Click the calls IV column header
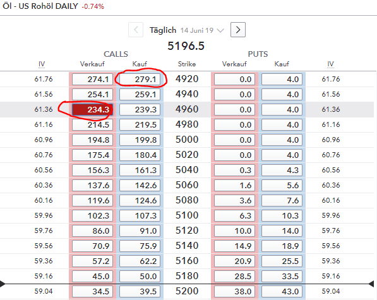 (42, 64)
